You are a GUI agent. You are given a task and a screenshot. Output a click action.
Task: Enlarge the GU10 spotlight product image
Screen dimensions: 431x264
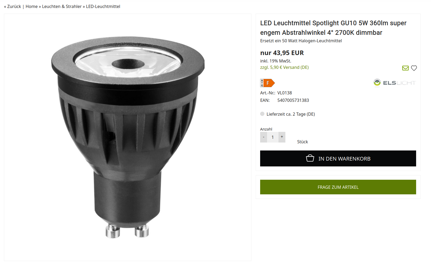(128, 137)
